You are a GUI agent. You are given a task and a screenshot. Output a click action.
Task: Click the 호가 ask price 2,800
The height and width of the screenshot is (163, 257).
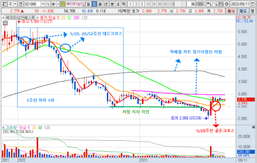[147, 11]
